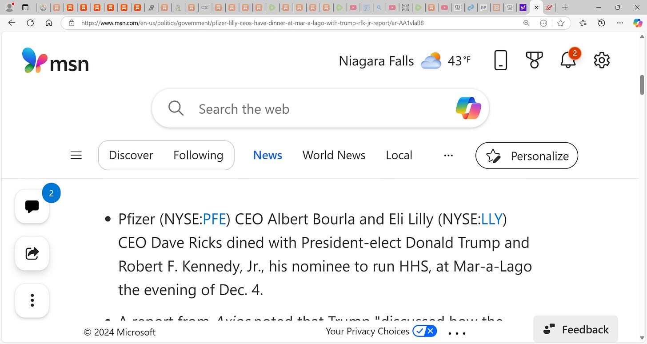Open the MSN mobile app phone icon
This screenshot has height=344, width=647.
(x=501, y=60)
